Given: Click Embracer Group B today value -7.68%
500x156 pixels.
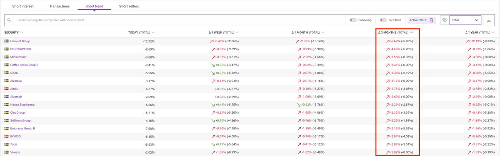Looking at the screenshot, I should pos(150,129).
